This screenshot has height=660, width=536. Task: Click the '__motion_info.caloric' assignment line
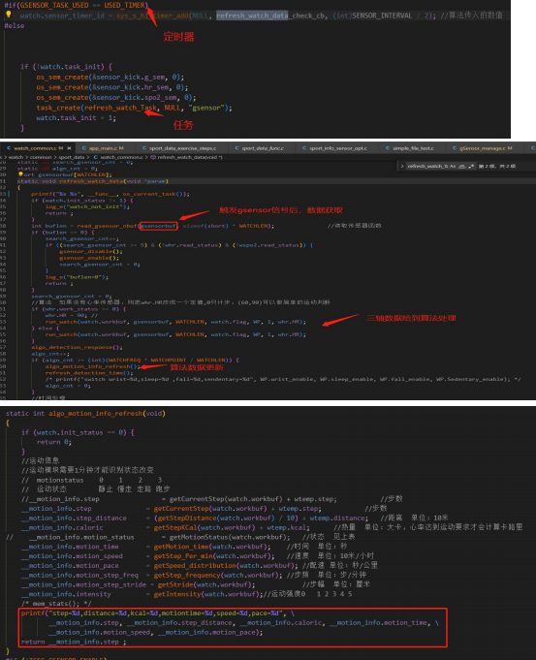point(166,527)
